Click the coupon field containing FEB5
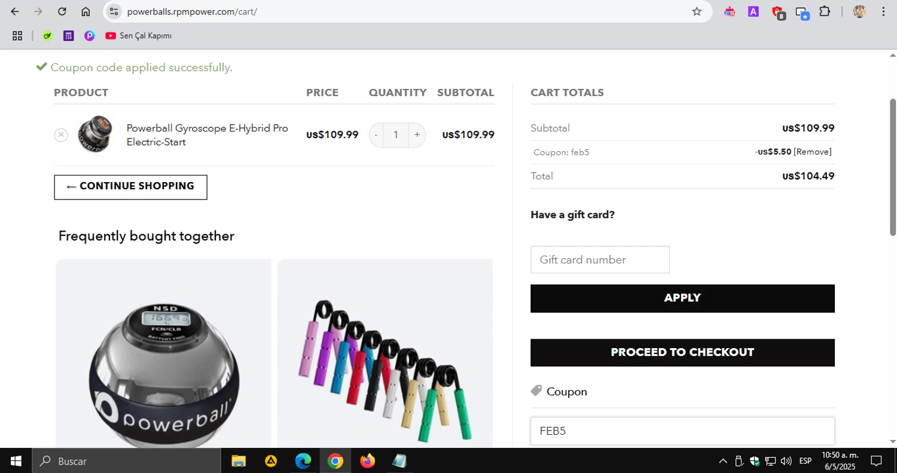The image size is (897, 473). (682, 431)
